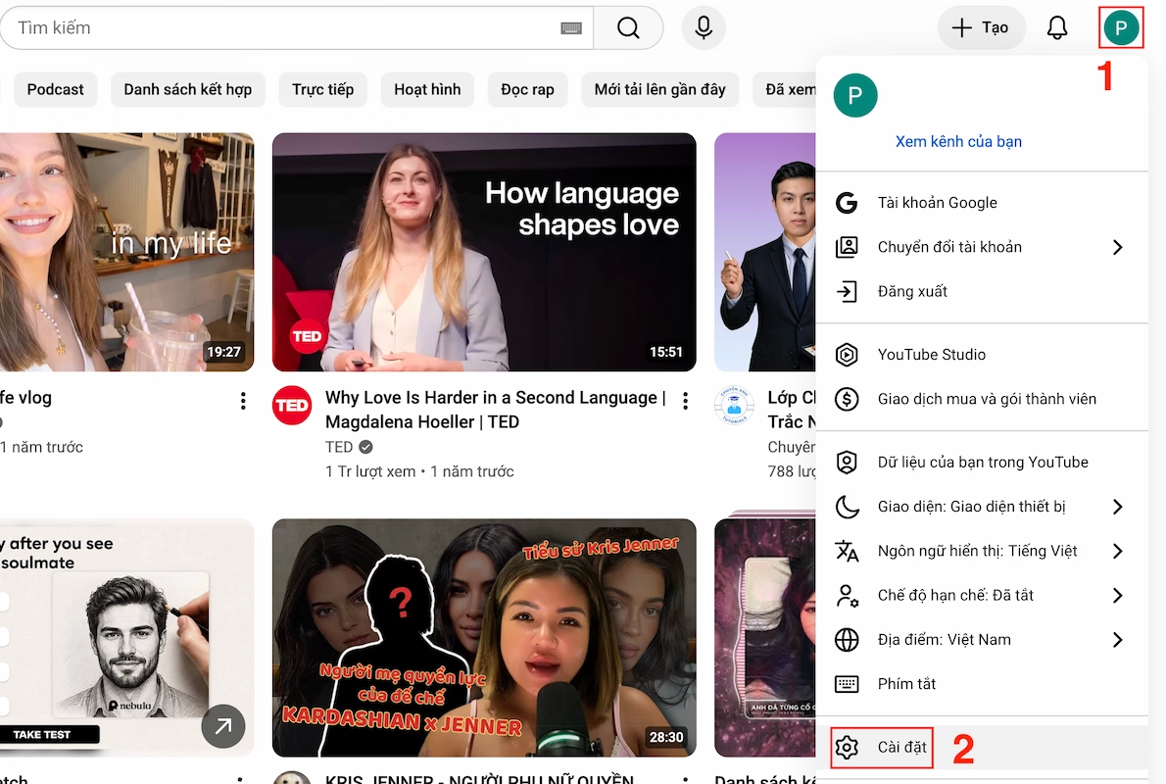Open Tài khoản Google menu item
The width and height of the screenshot is (1166, 784).
(982, 202)
